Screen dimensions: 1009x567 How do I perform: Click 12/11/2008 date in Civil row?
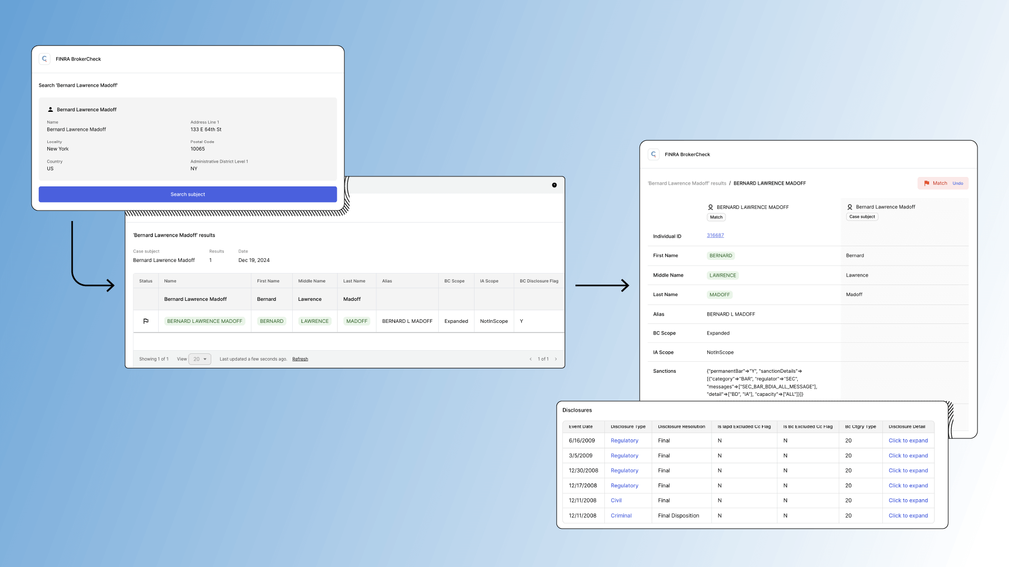582,500
